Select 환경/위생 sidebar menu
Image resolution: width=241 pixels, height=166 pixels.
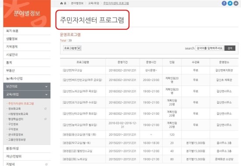tap(12, 148)
